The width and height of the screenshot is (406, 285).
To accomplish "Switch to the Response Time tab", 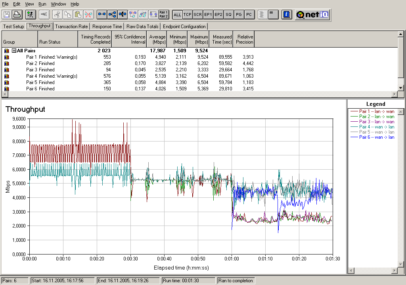I will coord(107,27).
